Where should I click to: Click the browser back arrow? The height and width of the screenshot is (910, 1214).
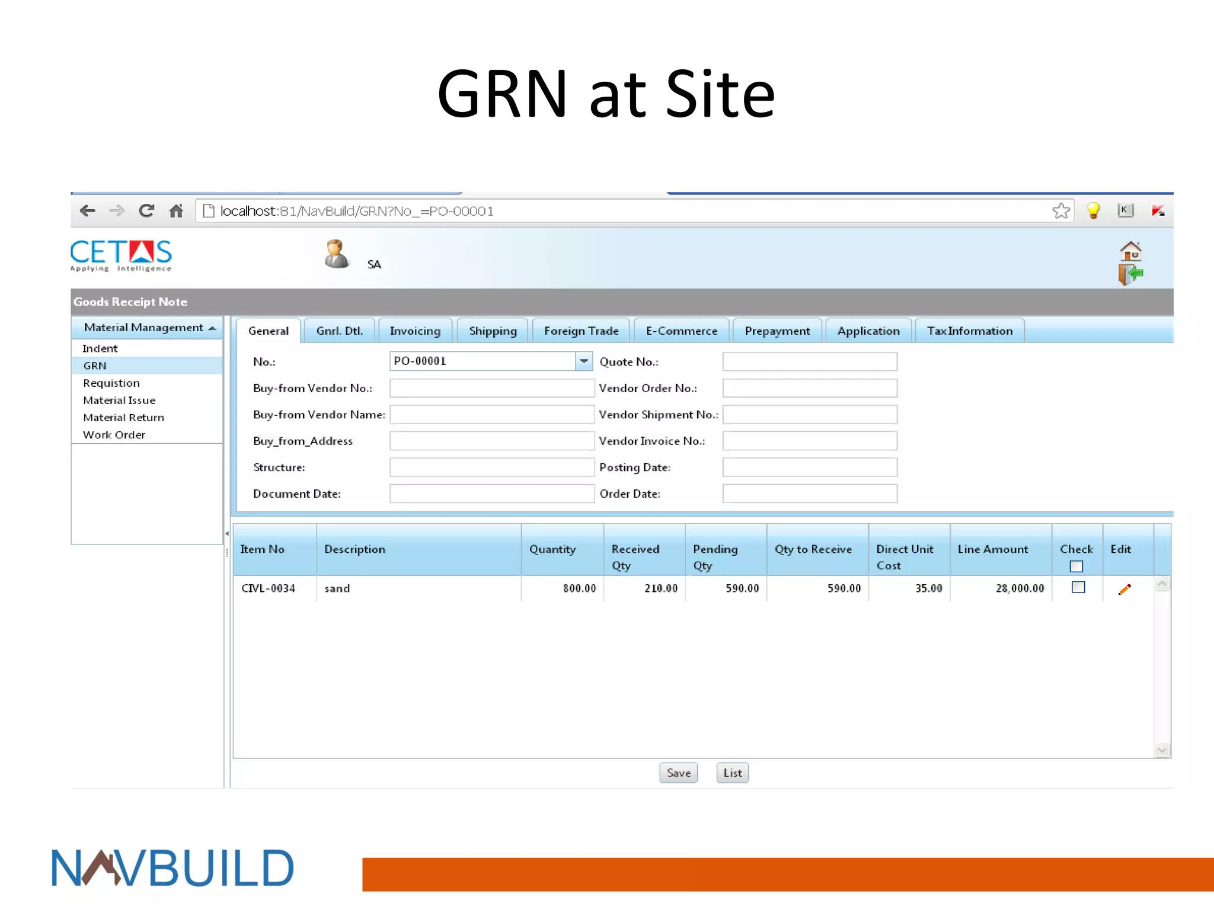(x=87, y=211)
